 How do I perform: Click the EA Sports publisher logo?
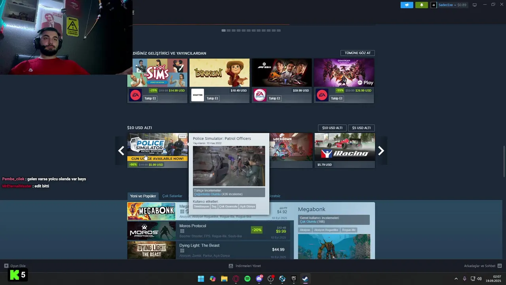260,95
